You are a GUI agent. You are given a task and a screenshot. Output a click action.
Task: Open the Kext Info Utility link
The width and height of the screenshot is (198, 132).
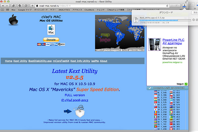(80, 61)
